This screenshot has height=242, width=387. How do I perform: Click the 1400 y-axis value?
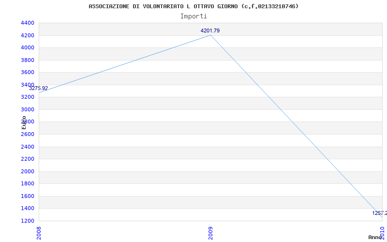pos(28,209)
